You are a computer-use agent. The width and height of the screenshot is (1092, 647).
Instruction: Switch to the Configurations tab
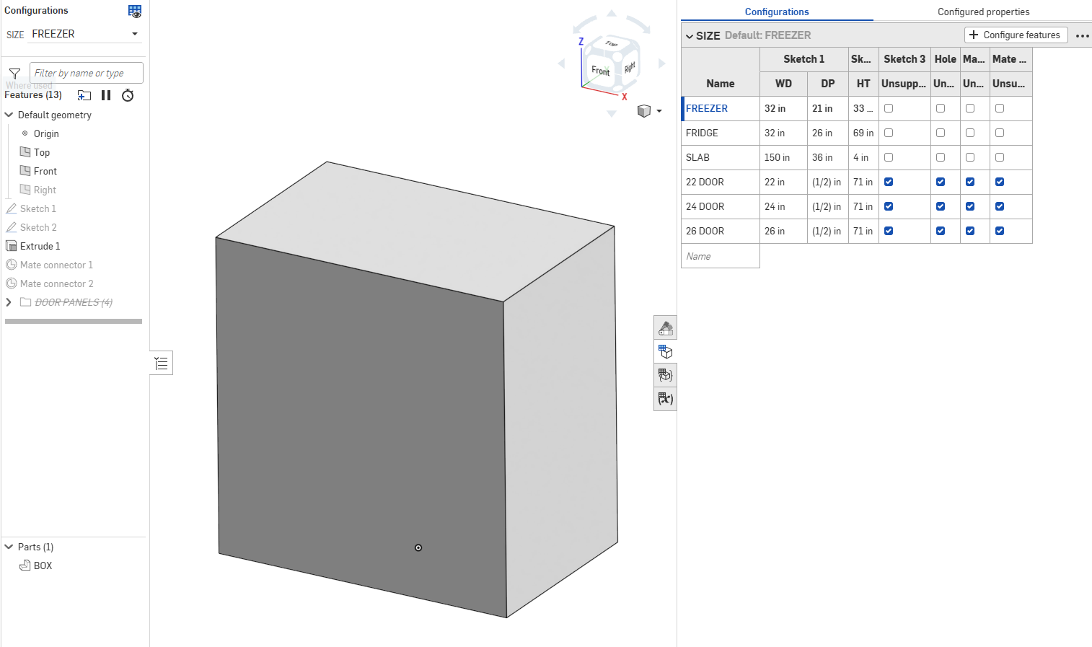coord(777,12)
